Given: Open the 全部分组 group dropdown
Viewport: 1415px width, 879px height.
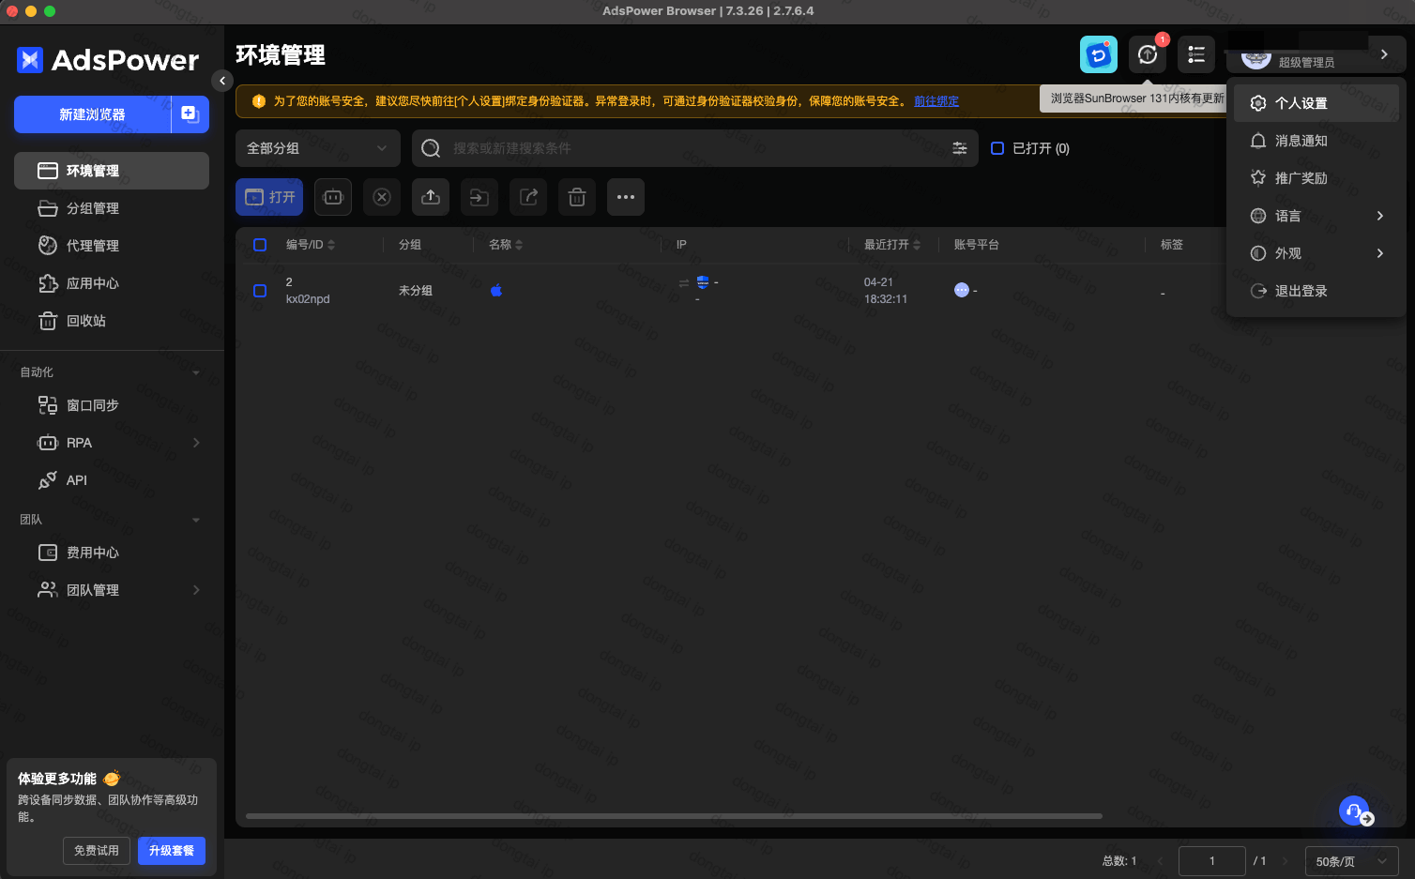Looking at the screenshot, I should (317, 148).
